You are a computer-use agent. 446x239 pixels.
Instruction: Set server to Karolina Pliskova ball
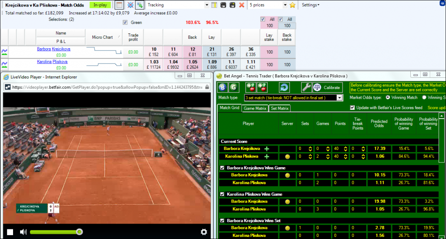tap(287, 156)
